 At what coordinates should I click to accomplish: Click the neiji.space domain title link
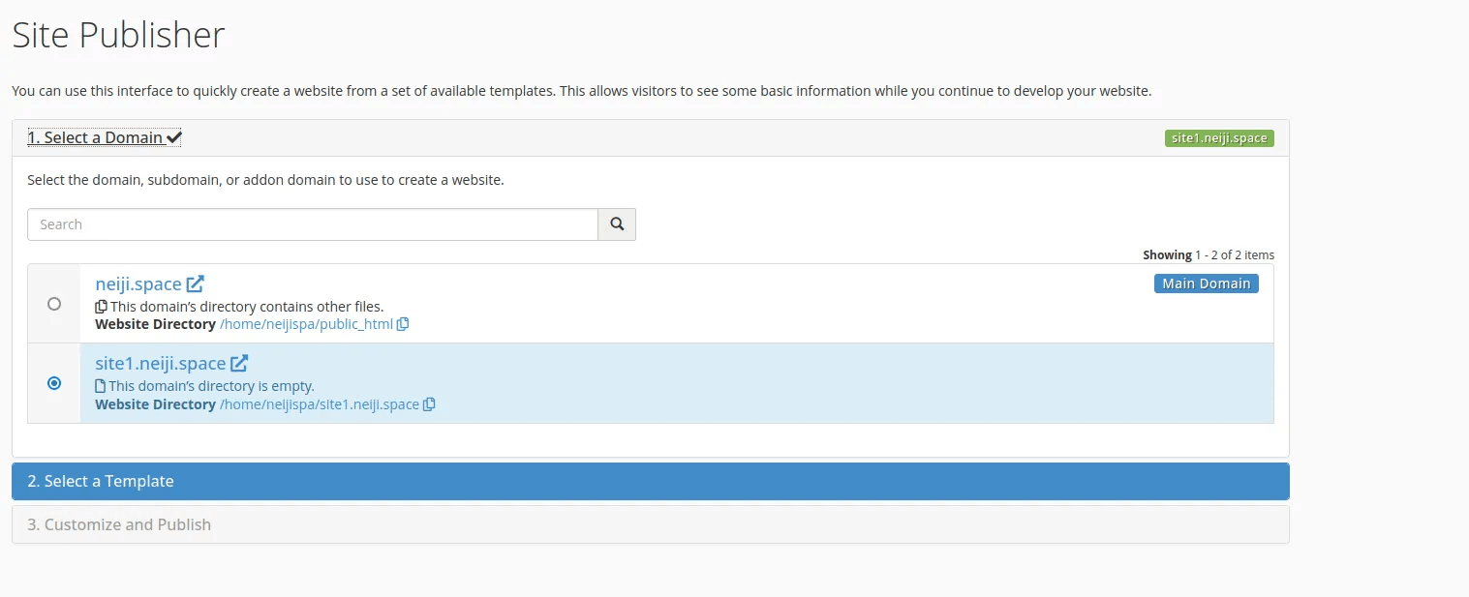(x=138, y=284)
